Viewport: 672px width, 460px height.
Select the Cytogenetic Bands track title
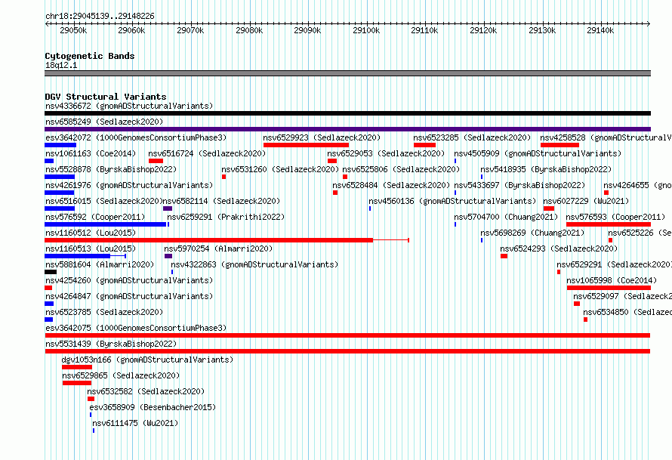coord(90,56)
